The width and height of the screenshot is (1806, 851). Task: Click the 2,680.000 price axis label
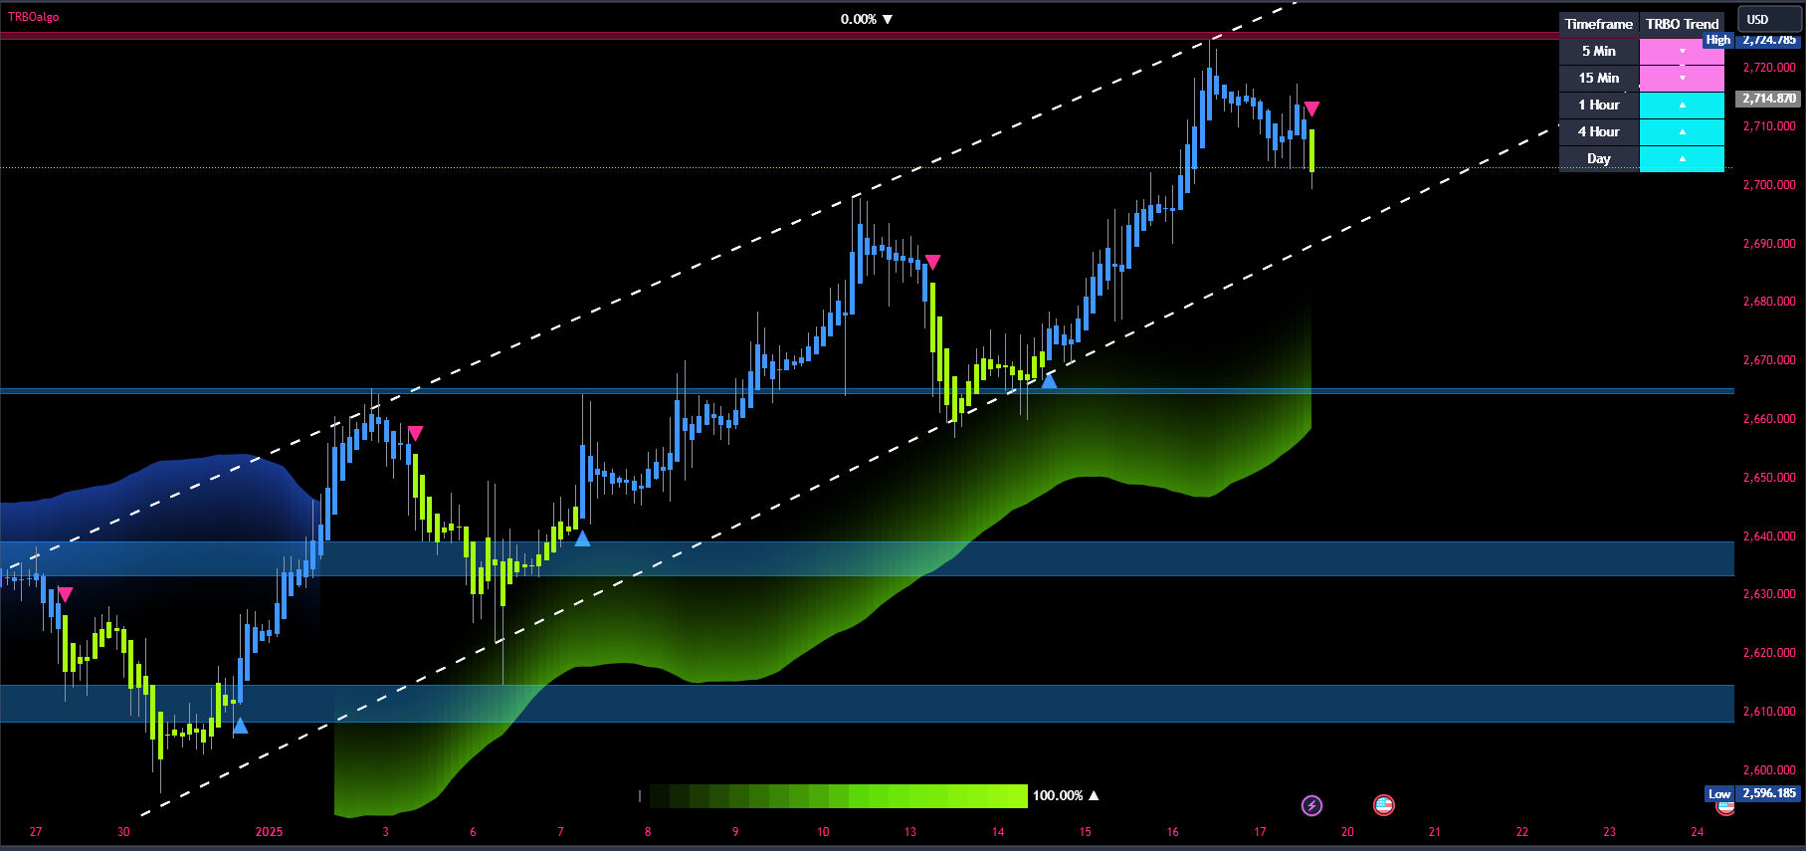point(1769,302)
